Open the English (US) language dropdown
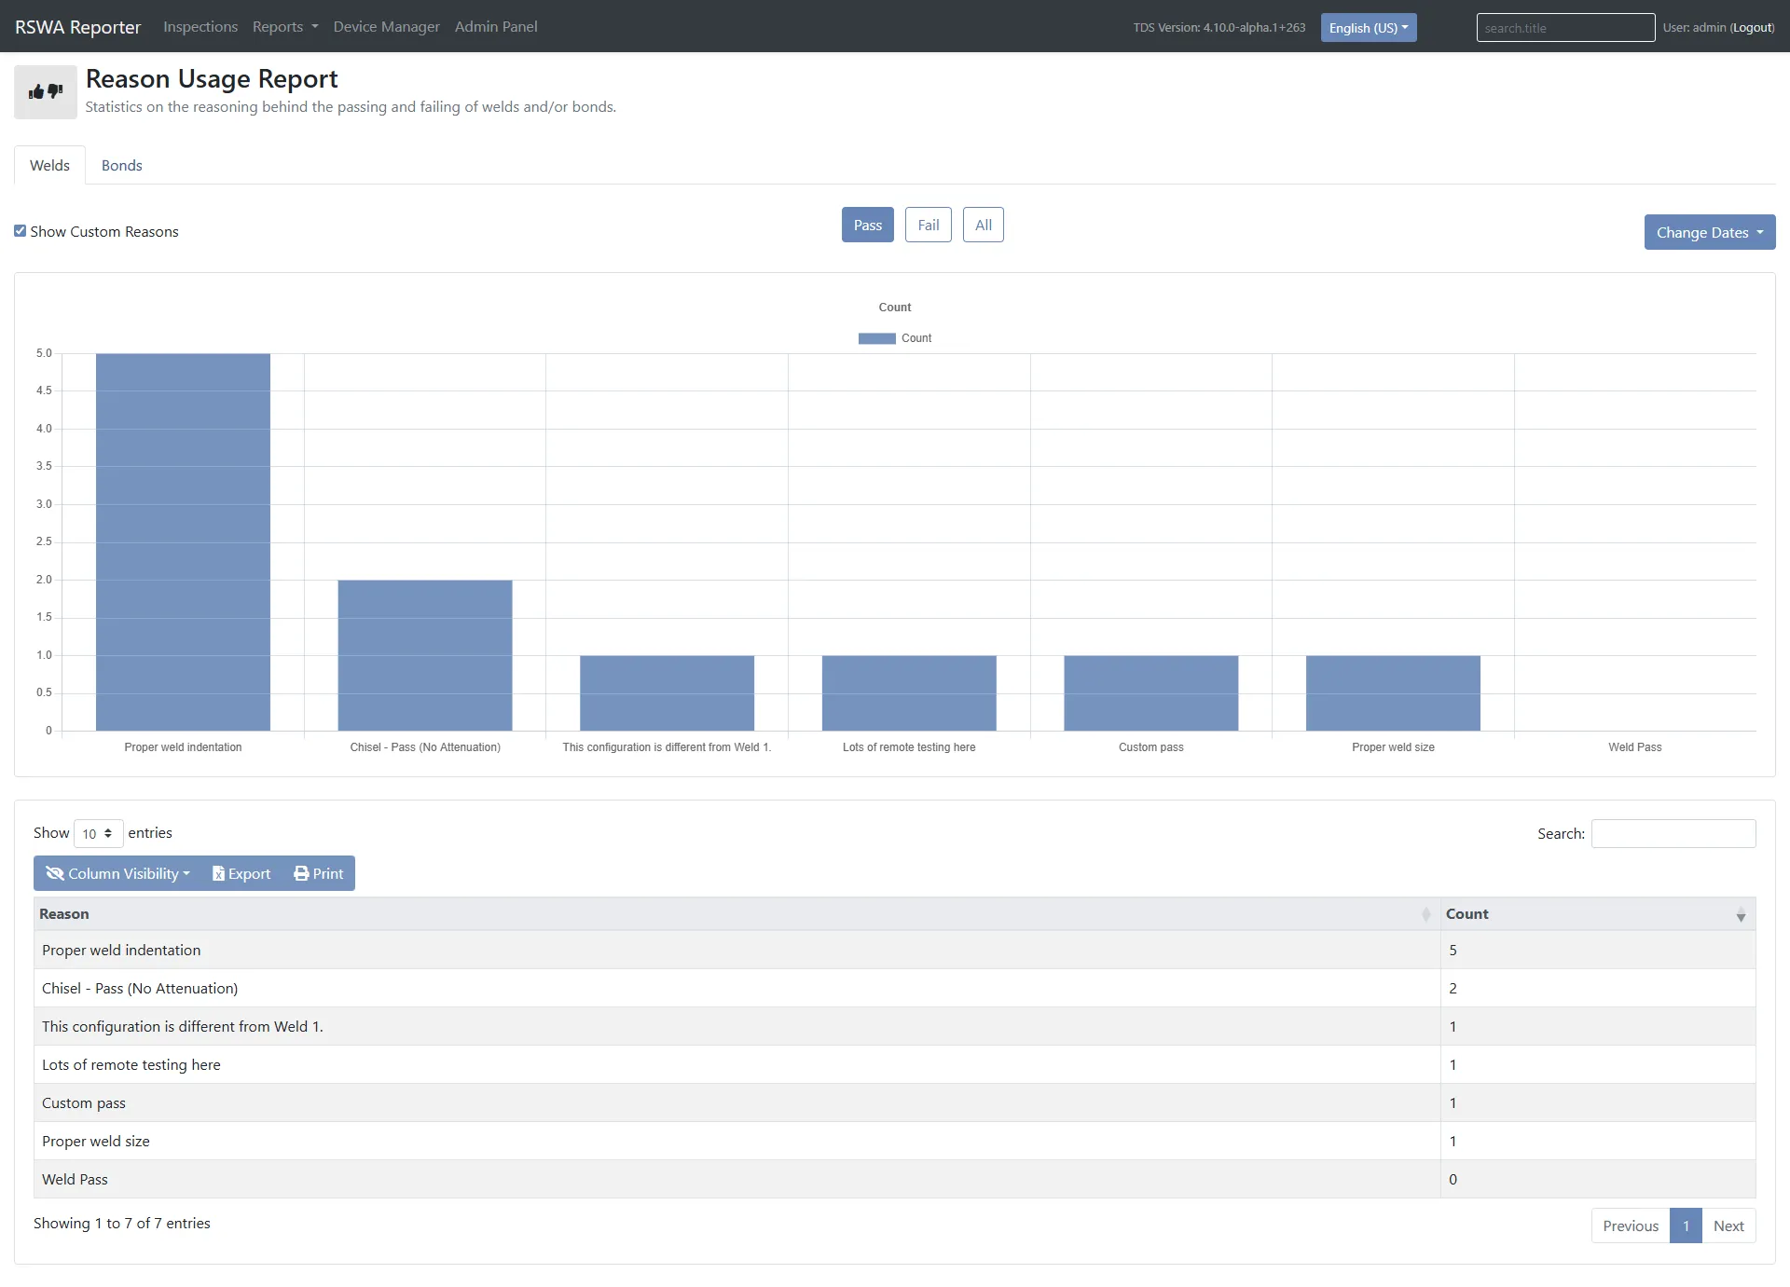 (1368, 27)
